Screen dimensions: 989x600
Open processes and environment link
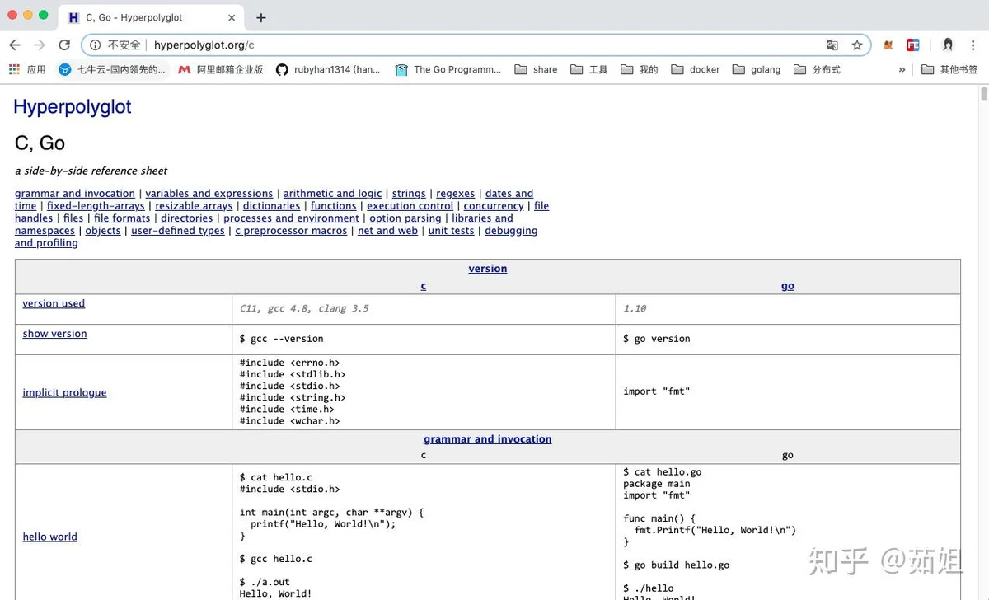(x=292, y=218)
